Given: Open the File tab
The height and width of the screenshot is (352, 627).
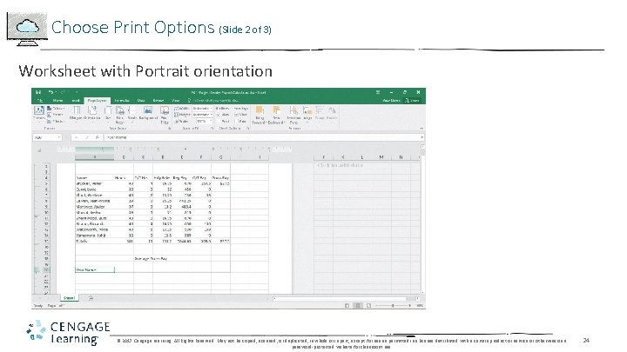Looking at the screenshot, I should click(x=39, y=101).
